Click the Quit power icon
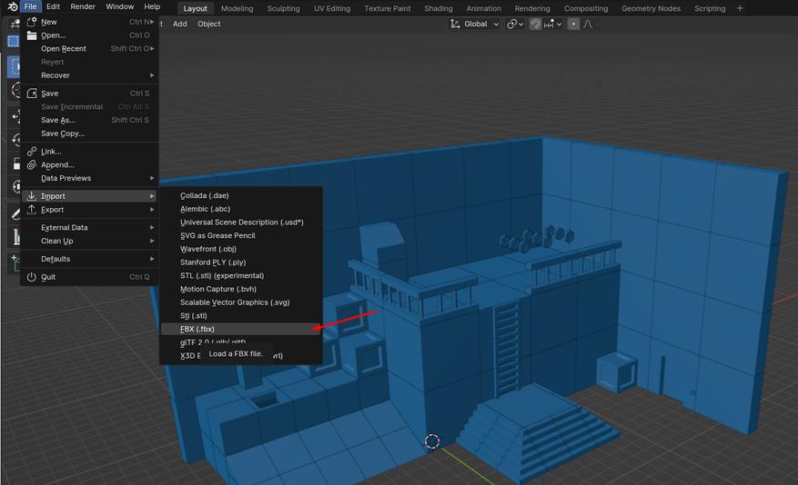The image size is (798, 485). [32, 277]
